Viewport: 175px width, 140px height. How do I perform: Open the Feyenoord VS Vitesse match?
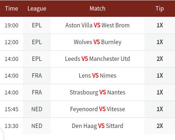tap(97, 109)
